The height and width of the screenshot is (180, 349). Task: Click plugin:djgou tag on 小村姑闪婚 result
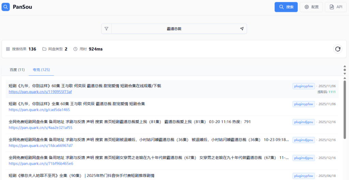[304, 140]
